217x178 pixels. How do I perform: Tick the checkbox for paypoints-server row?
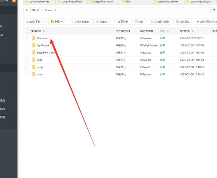point(27,53)
